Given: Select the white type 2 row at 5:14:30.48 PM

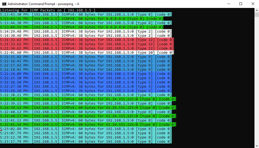Looking at the screenshot, I should point(86,36).
